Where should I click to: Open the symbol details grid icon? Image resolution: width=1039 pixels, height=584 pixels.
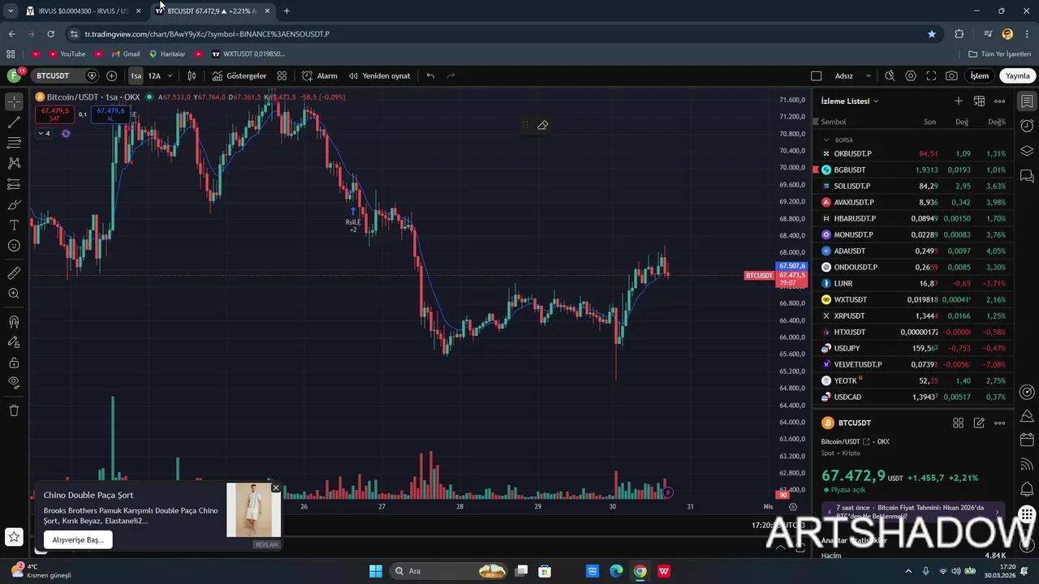pos(958,423)
